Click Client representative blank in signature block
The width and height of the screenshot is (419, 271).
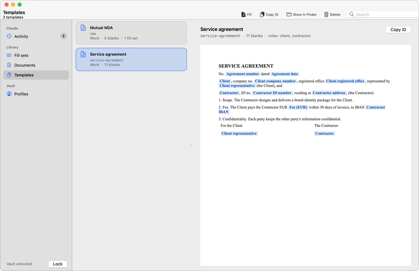click(239, 134)
